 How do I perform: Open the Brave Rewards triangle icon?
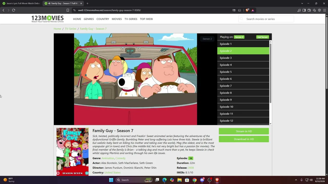click(x=253, y=10)
